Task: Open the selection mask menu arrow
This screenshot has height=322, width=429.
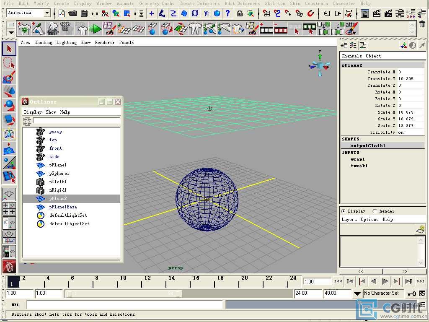Action: click(x=141, y=13)
